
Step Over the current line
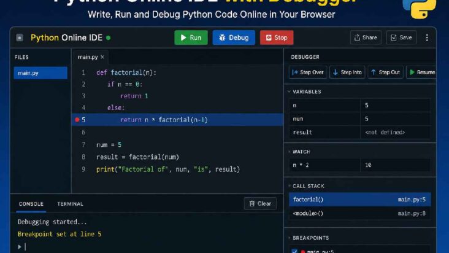pos(308,72)
